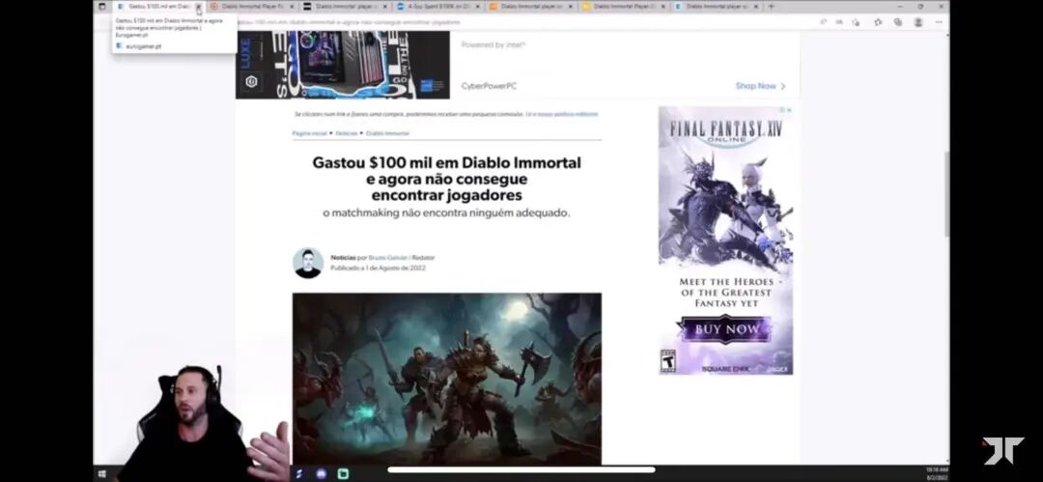Switch to the tab with the yellow favicon
Image resolution: width=1043 pixels, height=482 pixels.
[x=623, y=6]
